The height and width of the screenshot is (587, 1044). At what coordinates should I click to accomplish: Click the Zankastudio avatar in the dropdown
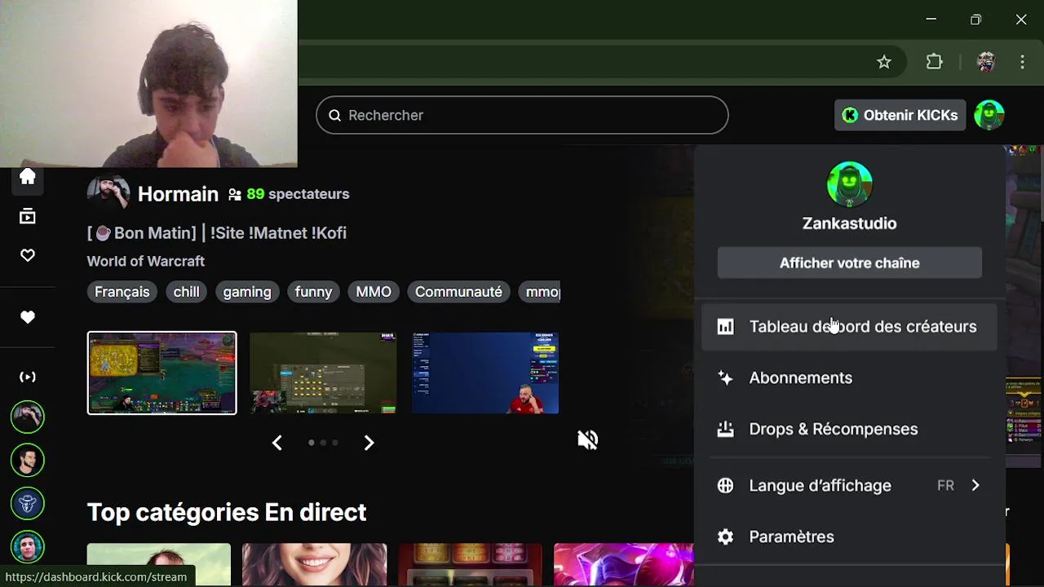pyautogui.click(x=849, y=184)
